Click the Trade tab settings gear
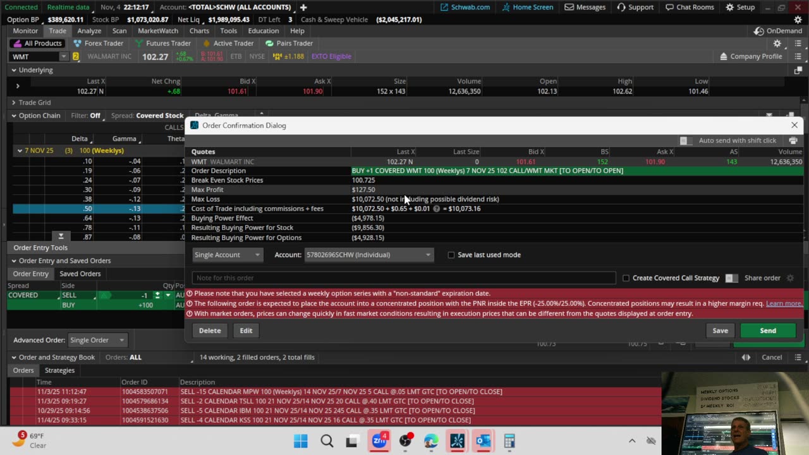 pyautogui.click(x=777, y=44)
